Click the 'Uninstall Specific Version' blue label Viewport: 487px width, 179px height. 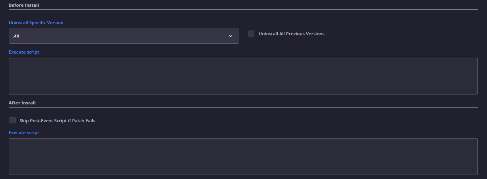(36, 23)
